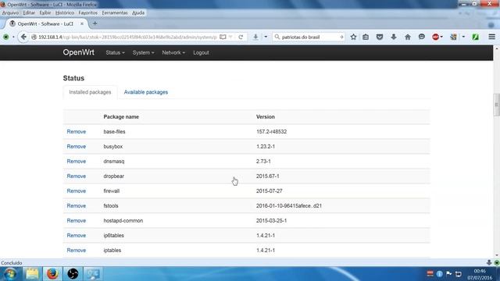Screen dimensions: 500x281
Task: Open OBS Studio taskbar icon
Action: click(73, 274)
